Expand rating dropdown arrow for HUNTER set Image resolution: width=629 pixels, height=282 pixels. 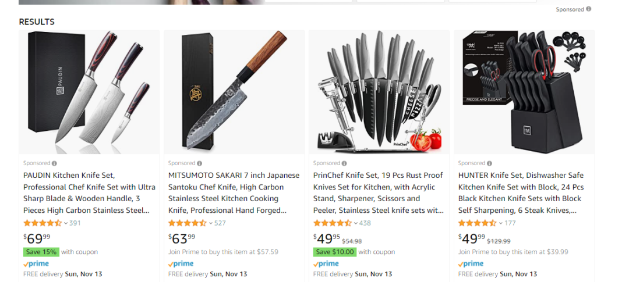501,223
